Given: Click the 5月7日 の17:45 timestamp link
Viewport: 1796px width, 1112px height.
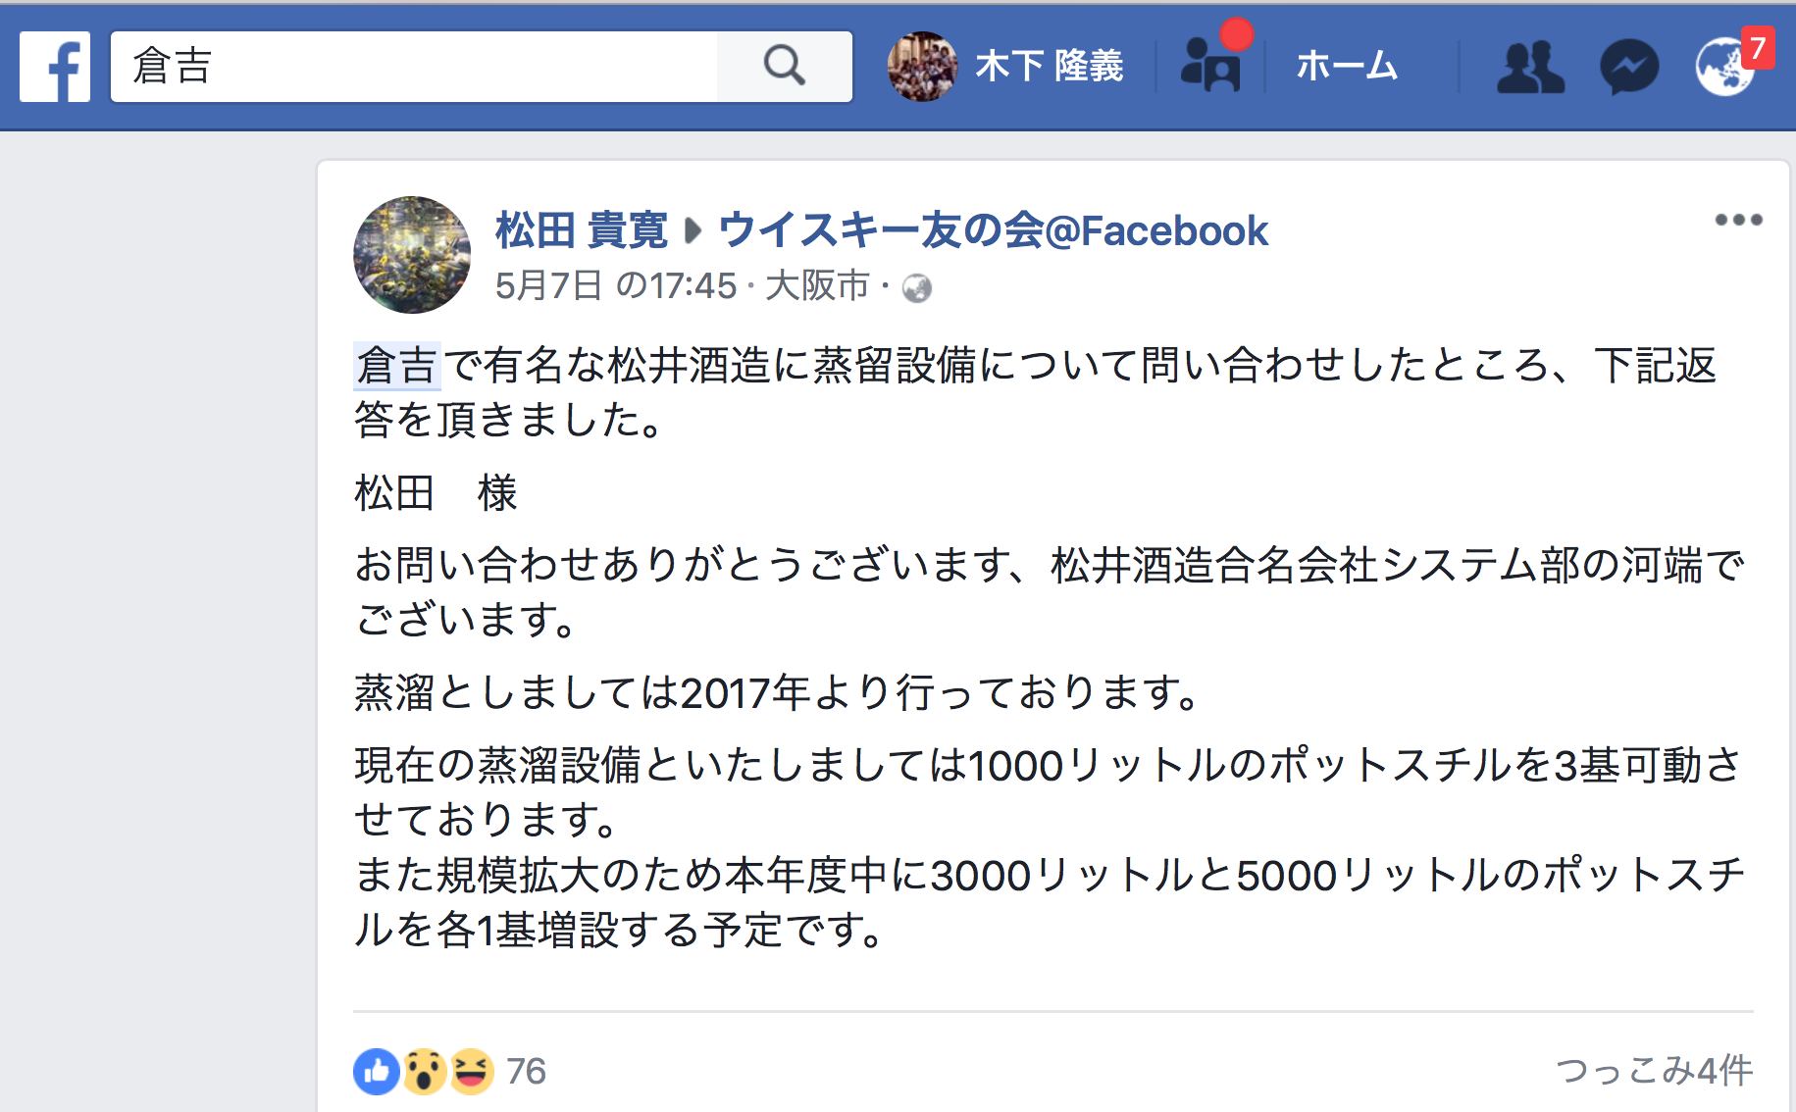Looking at the screenshot, I should (x=615, y=286).
